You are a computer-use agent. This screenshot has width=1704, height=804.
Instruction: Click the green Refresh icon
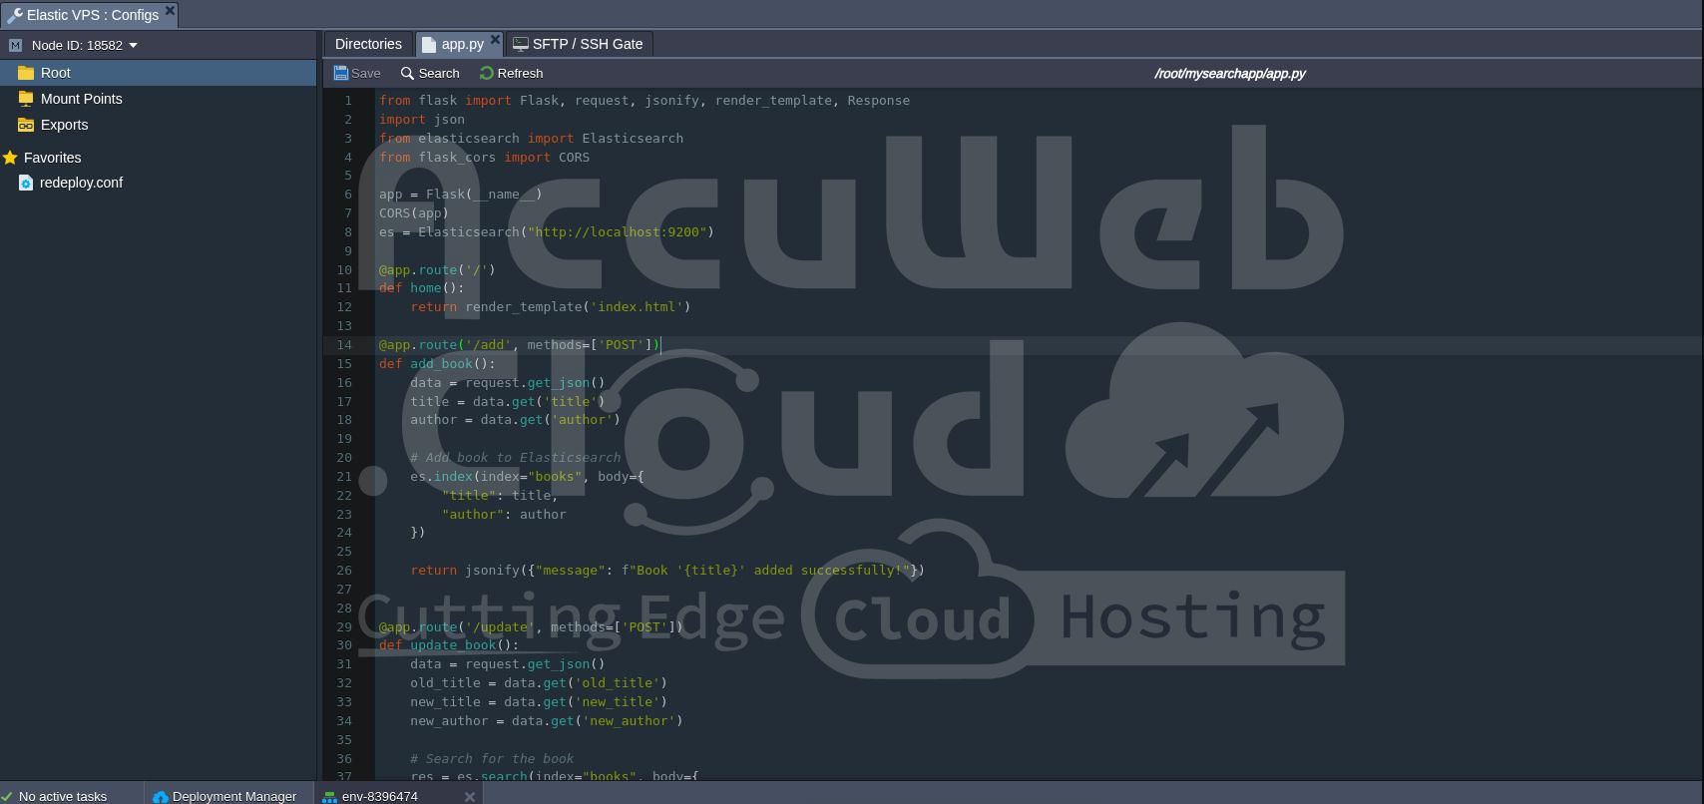coord(487,73)
